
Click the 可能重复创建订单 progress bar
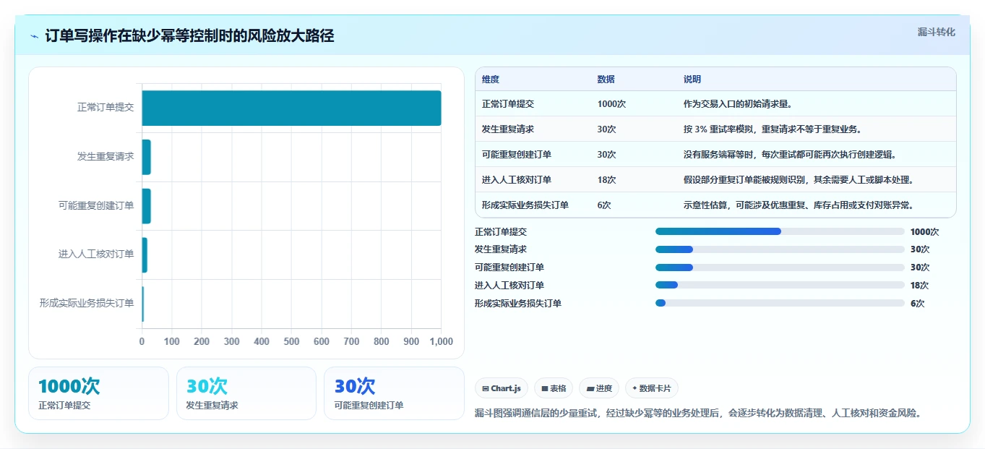click(x=780, y=268)
